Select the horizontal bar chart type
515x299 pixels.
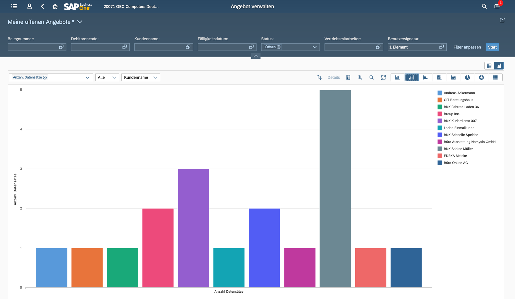pos(425,77)
